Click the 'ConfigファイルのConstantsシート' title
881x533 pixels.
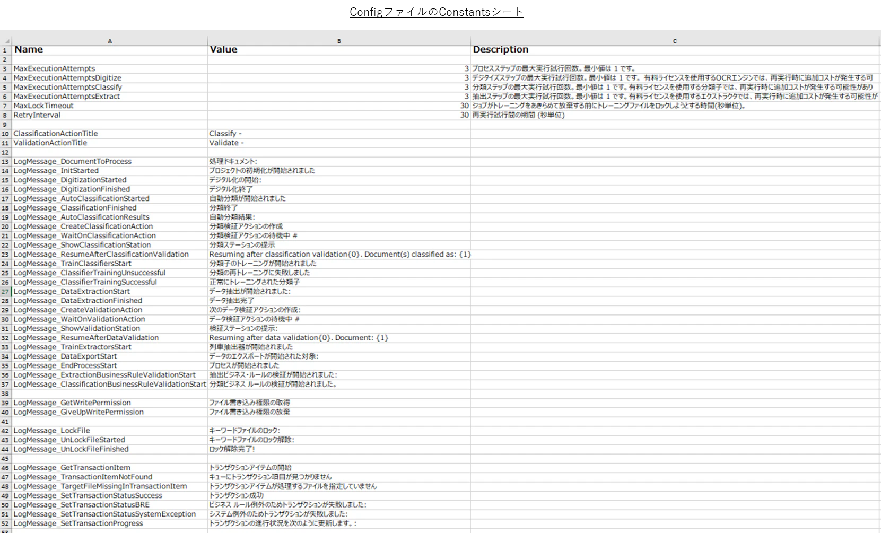point(437,12)
